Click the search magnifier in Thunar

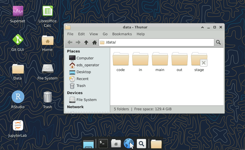(218, 42)
